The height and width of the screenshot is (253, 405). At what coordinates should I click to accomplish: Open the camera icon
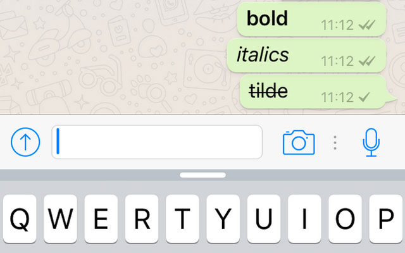point(299,142)
